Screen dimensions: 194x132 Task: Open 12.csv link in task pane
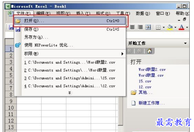(145, 87)
